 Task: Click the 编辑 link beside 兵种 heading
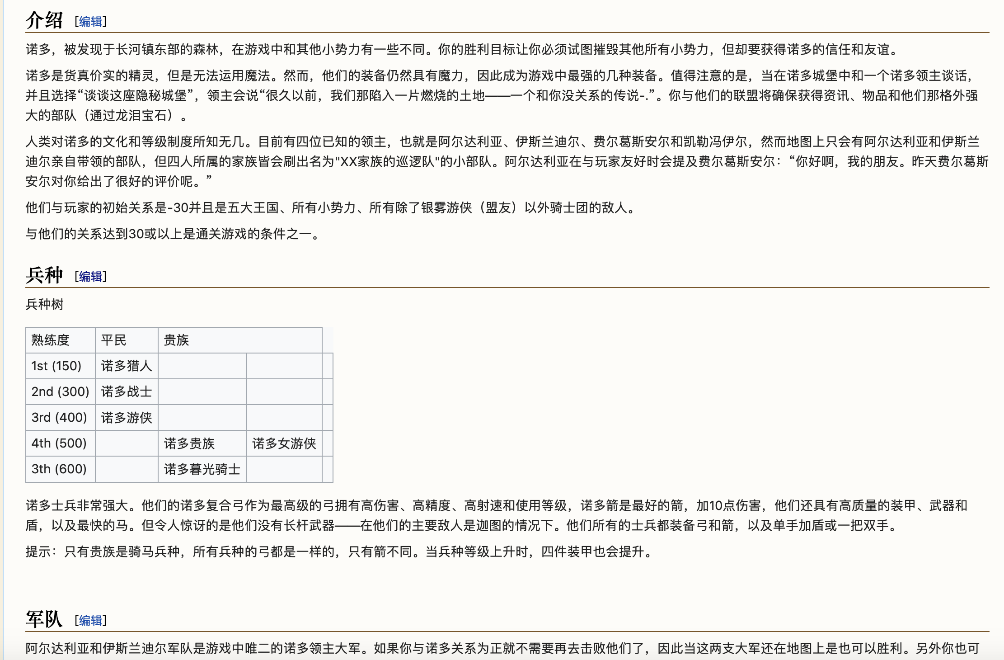click(90, 276)
